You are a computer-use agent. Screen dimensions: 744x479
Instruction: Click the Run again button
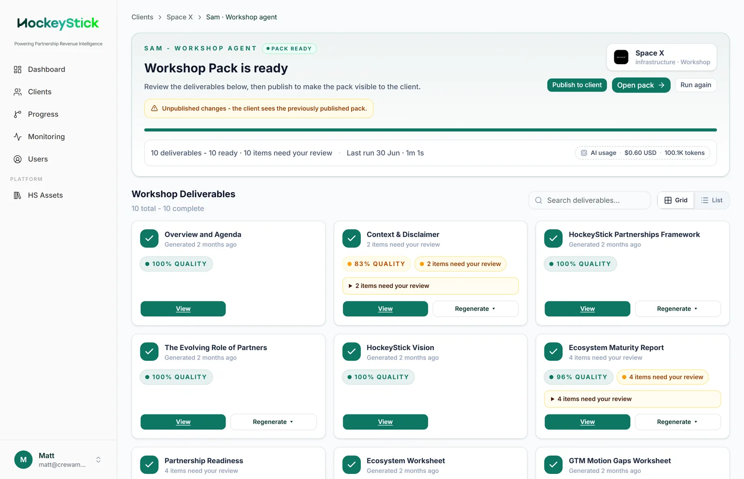[696, 85]
